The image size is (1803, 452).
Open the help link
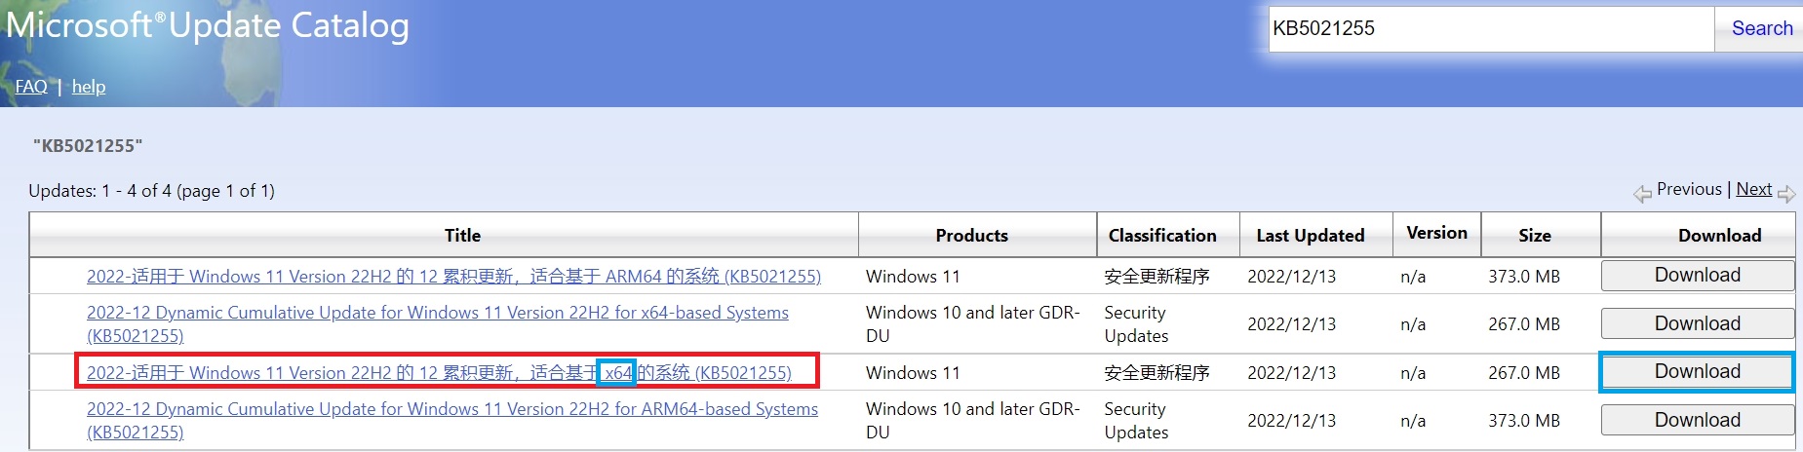[x=89, y=87]
